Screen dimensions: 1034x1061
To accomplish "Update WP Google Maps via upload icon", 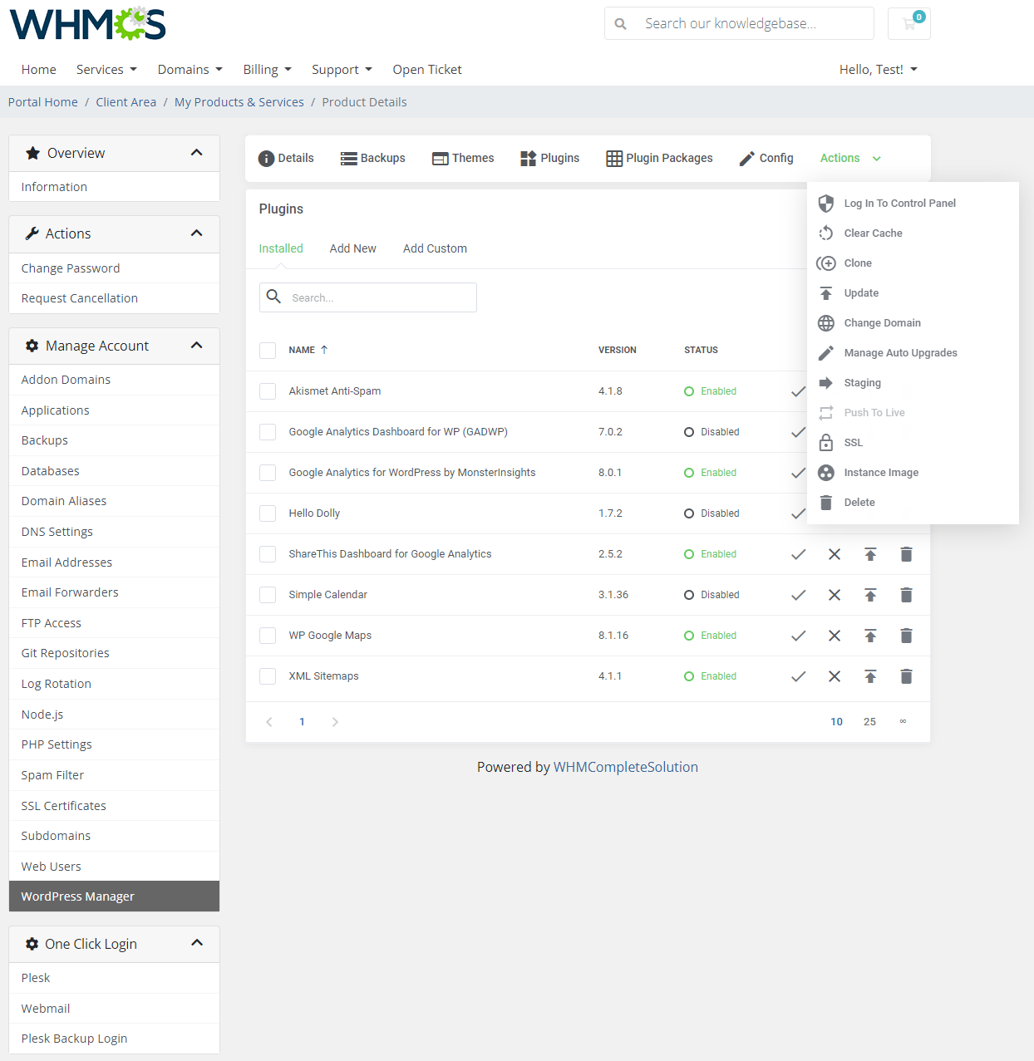I will coord(870,636).
